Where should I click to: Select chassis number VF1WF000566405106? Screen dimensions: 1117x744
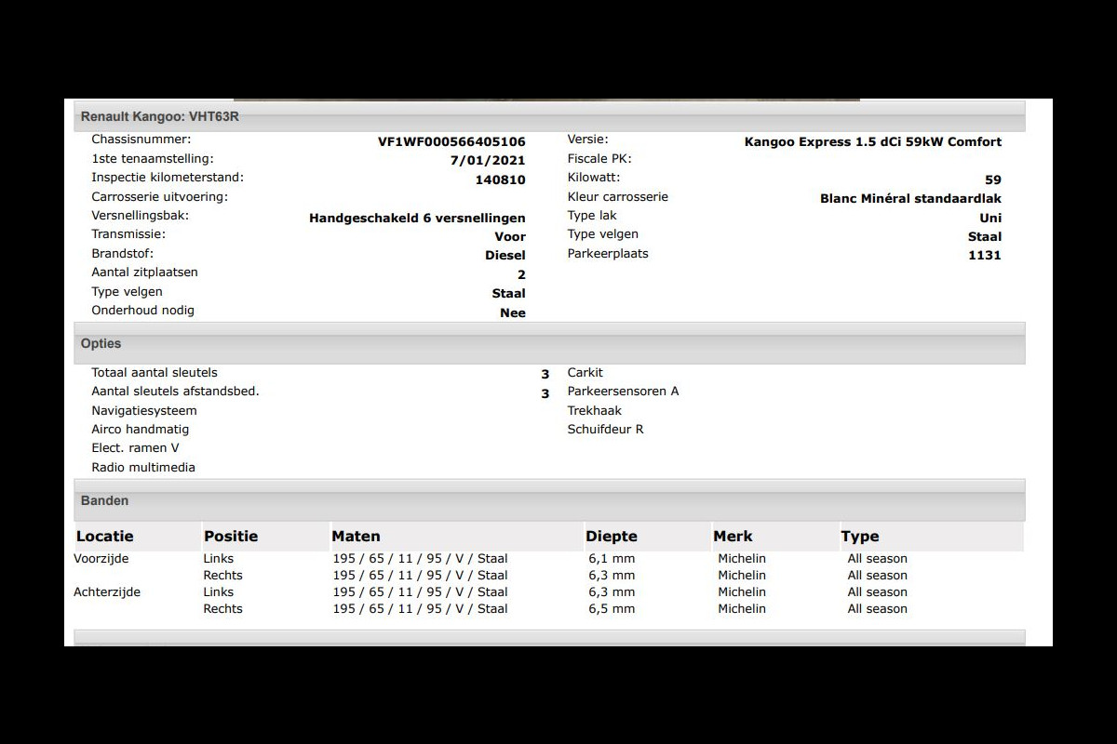pyautogui.click(x=451, y=142)
